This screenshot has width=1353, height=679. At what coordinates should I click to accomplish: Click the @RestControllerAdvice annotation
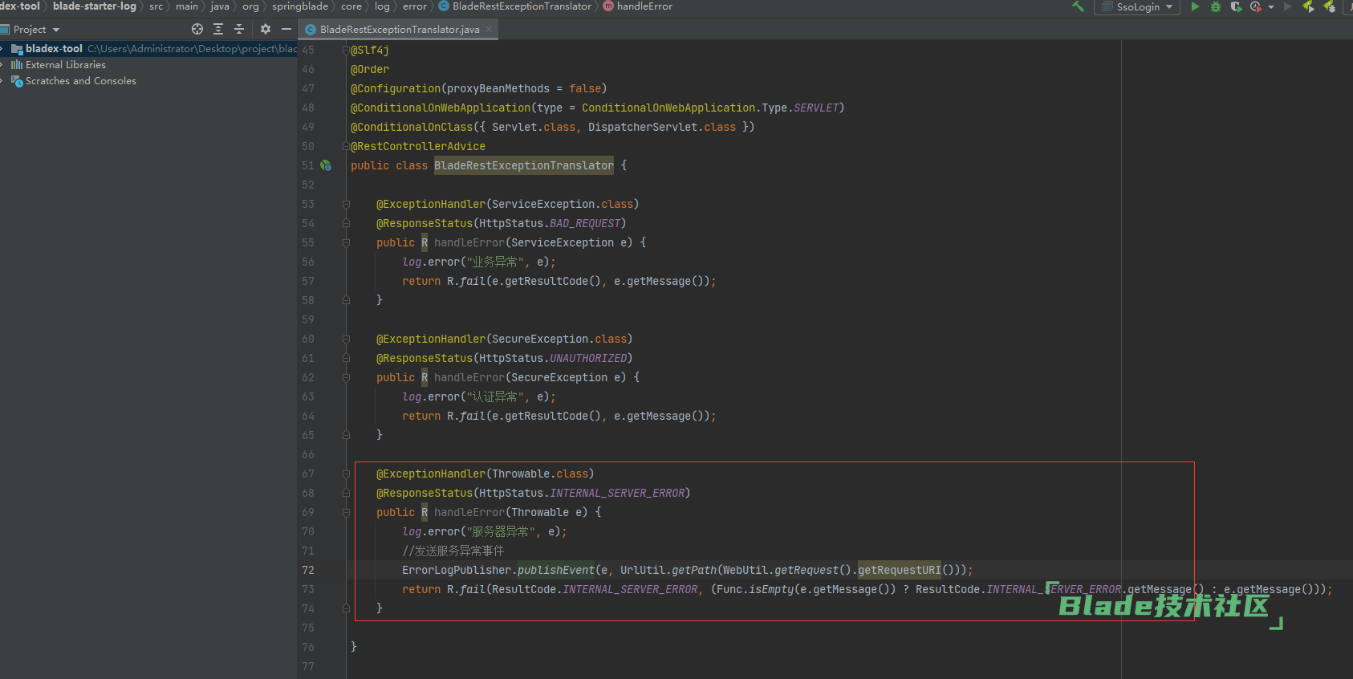(418, 146)
